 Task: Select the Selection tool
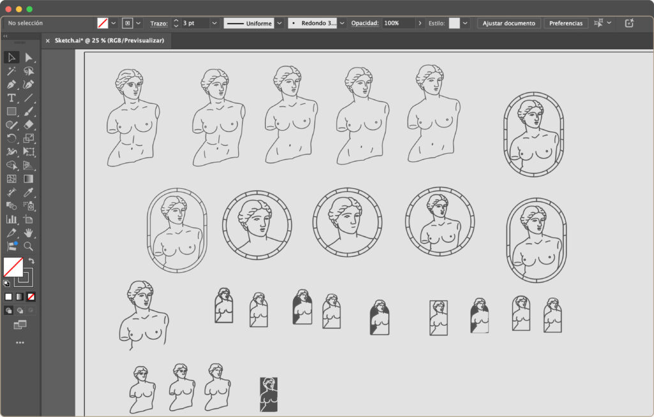(10, 57)
